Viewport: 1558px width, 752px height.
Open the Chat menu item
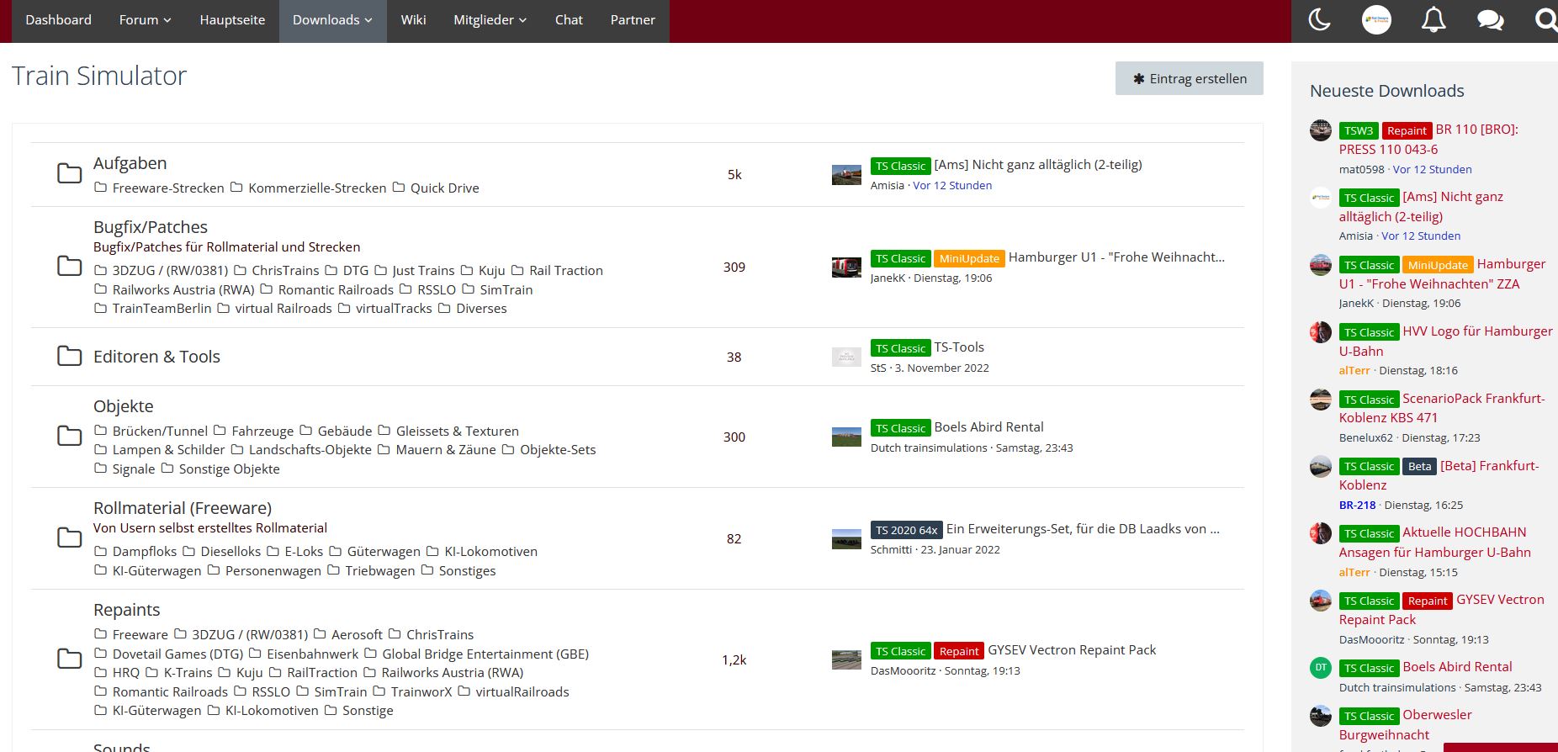pos(569,20)
